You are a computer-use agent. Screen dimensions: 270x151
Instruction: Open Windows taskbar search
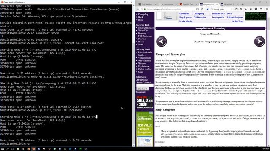(x=8, y=149)
